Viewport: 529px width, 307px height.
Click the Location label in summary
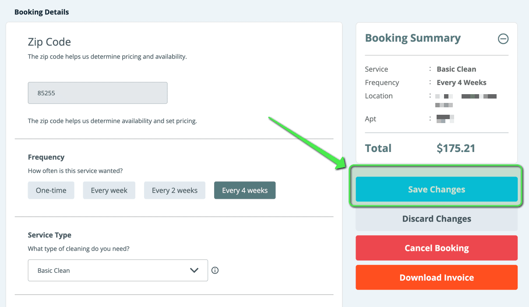[379, 95]
